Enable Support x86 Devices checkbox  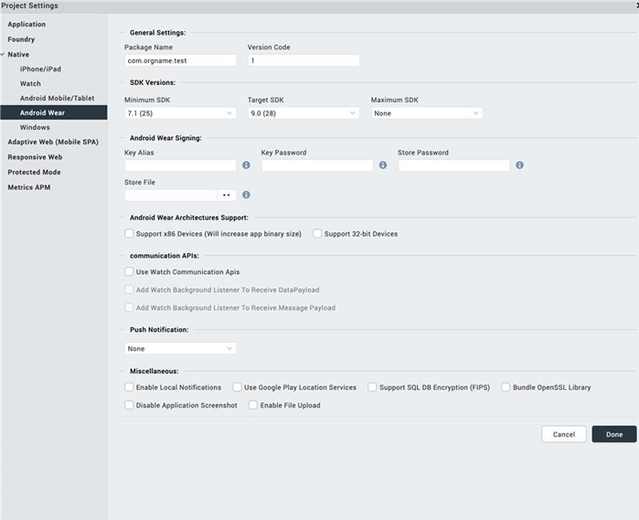pyautogui.click(x=129, y=234)
